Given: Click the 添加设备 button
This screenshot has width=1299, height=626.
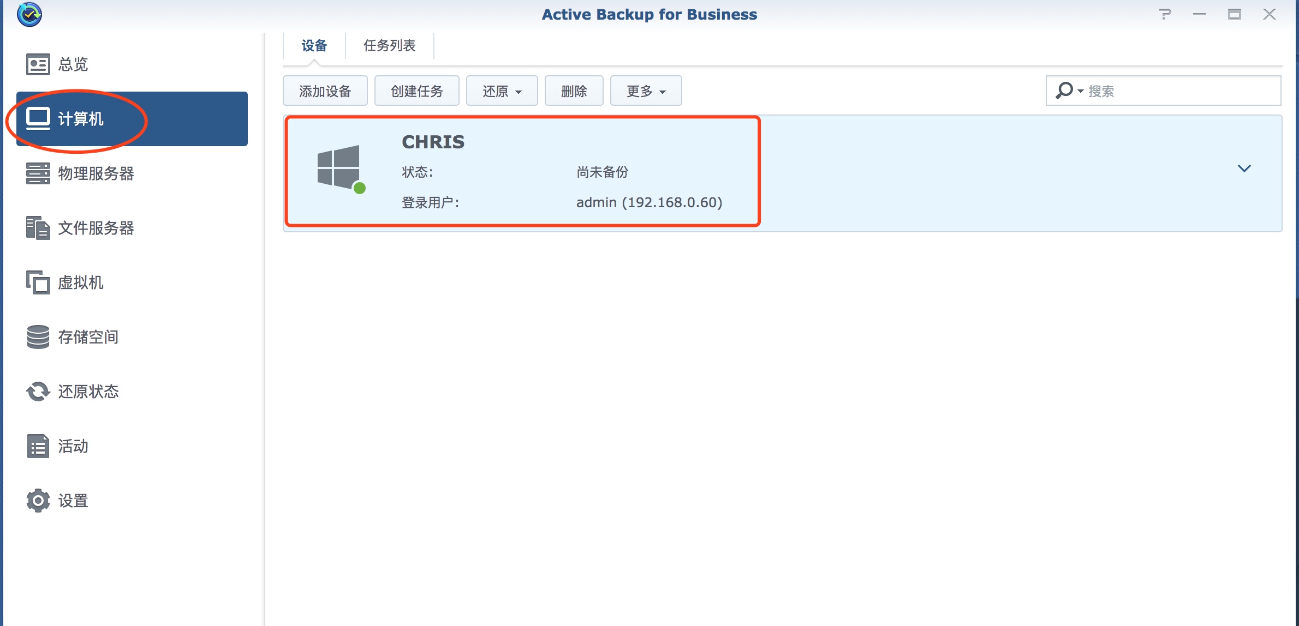Looking at the screenshot, I should (x=325, y=91).
